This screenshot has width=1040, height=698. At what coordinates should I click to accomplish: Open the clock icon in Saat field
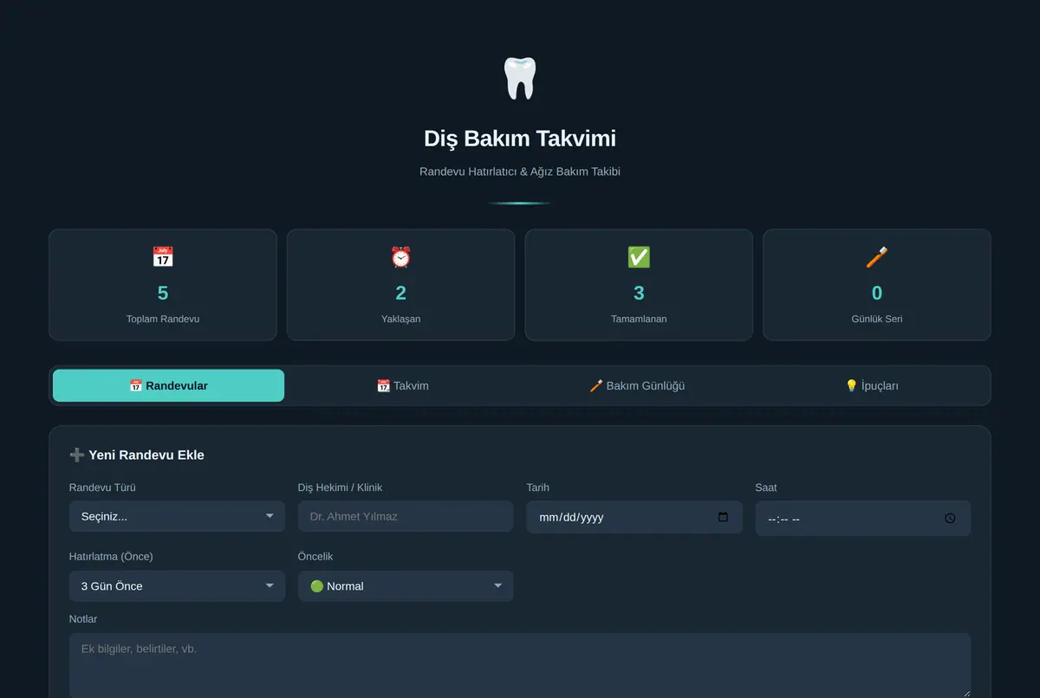[950, 519]
